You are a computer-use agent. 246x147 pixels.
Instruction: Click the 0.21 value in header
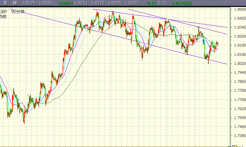(162, 3)
